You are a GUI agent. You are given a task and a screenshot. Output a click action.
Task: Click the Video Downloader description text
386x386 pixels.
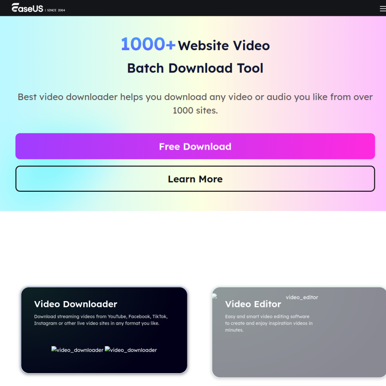click(101, 320)
